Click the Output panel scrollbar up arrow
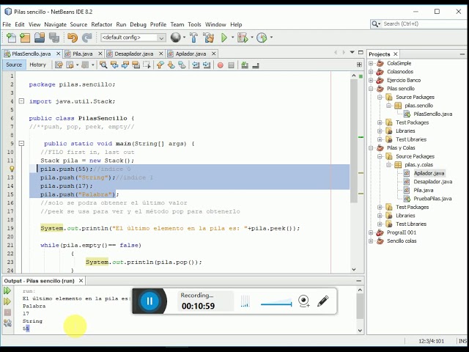 click(360, 290)
